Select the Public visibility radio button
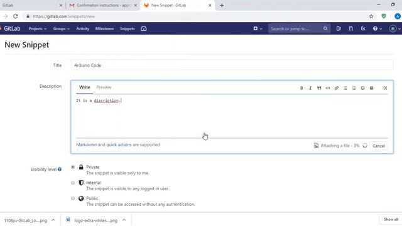402x226 pixels. pos(73,198)
